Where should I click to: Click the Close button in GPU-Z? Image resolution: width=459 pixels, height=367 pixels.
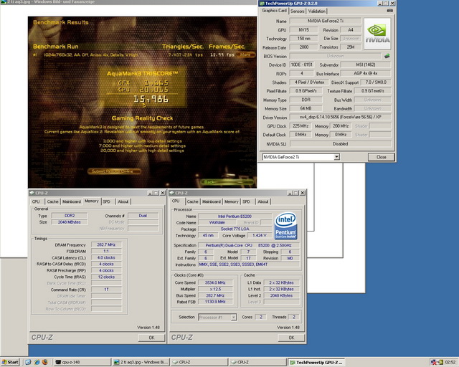click(381, 157)
